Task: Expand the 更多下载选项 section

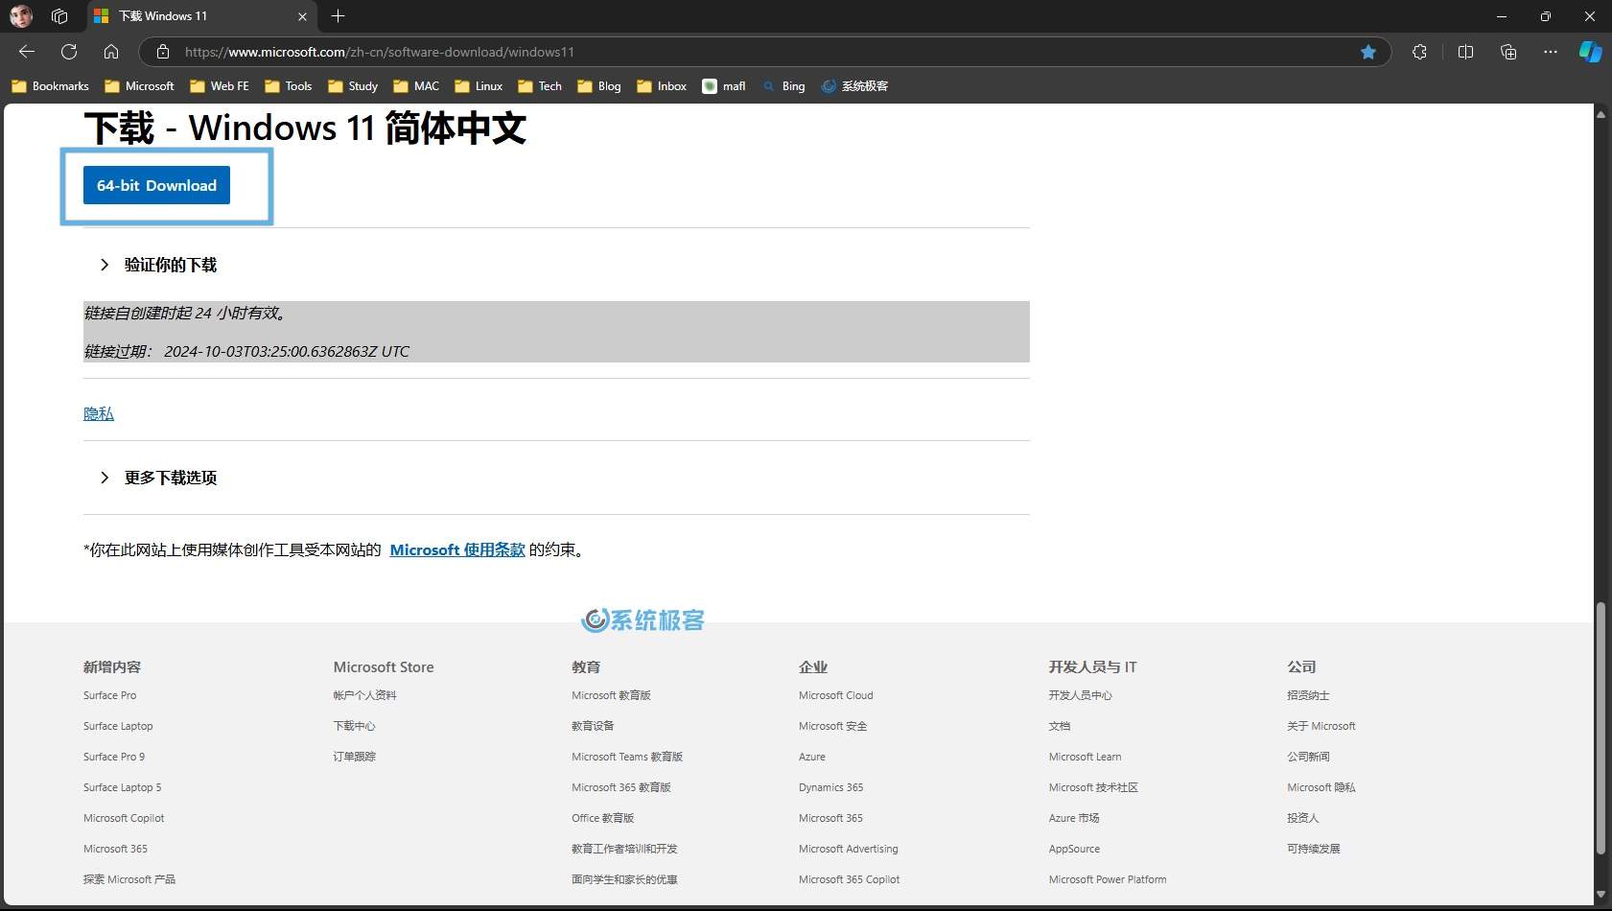Action: [x=159, y=478]
